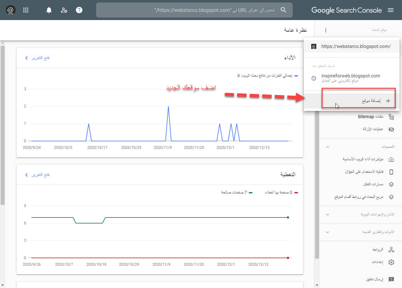Image resolution: width=402 pixels, height=288 pixels.
Task: Click the links network icon
Action: [391, 250]
